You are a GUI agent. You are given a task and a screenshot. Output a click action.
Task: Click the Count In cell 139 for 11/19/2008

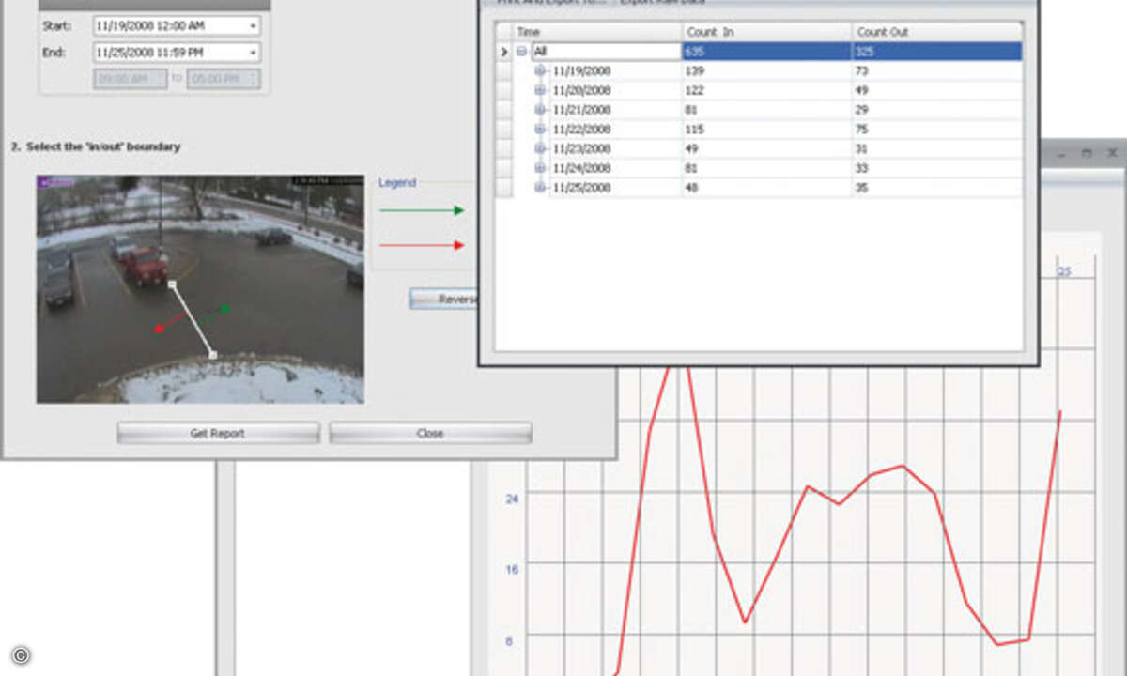(767, 70)
